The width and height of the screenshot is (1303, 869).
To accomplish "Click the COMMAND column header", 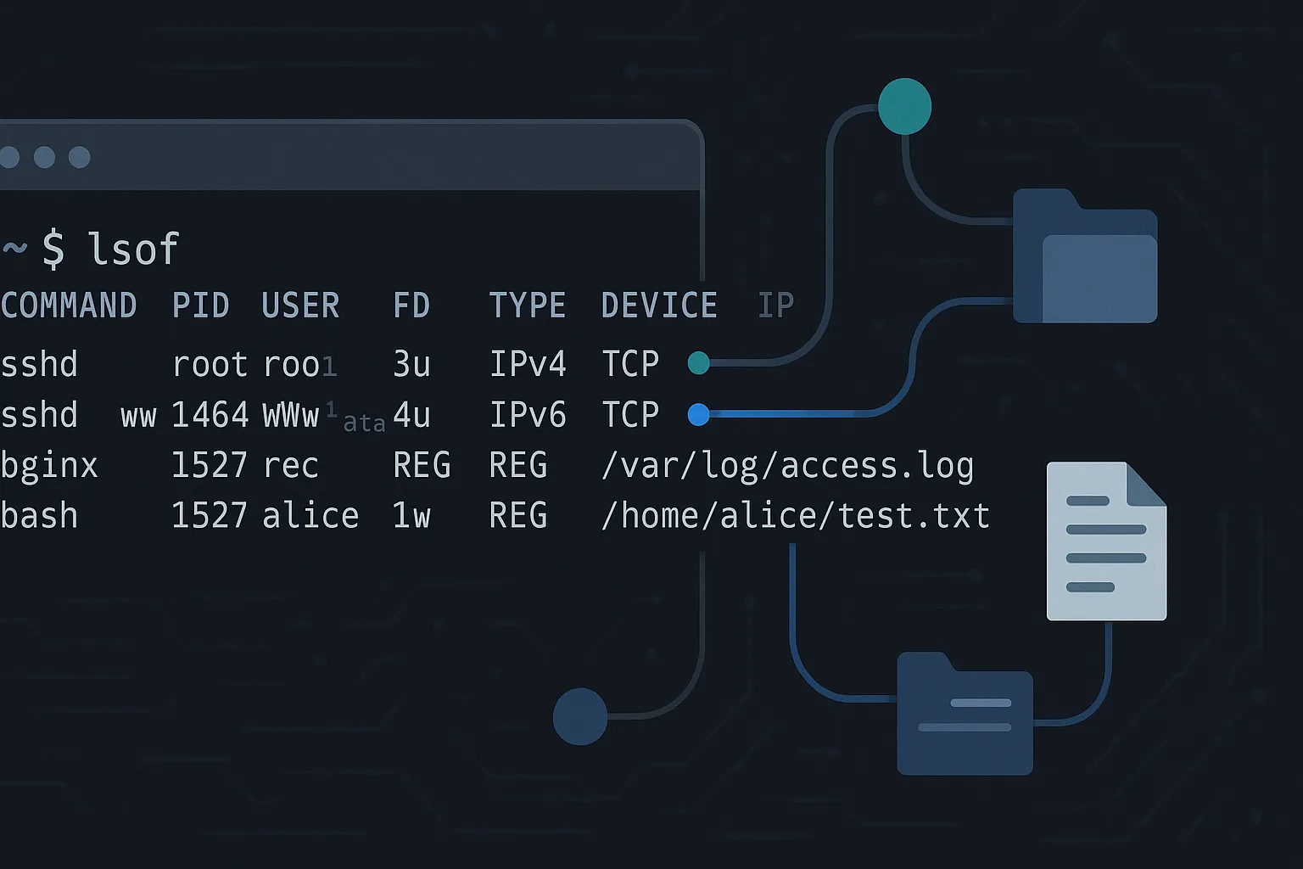I will [69, 306].
